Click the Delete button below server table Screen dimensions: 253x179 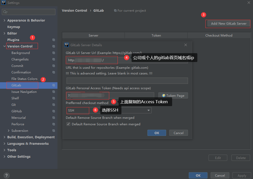click(x=241, y=158)
